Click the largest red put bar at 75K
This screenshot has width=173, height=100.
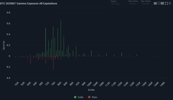pyautogui.click(x=53, y=63)
